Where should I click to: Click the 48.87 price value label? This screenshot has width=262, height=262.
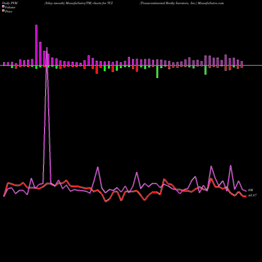coord(253,195)
